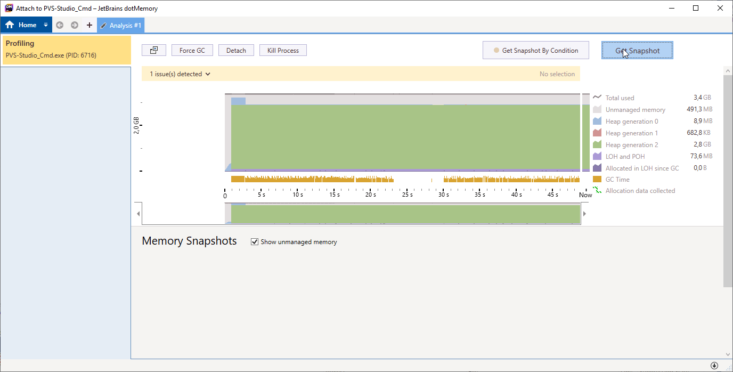Click the Kill Process button
The width and height of the screenshot is (733, 372).
[x=283, y=50]
